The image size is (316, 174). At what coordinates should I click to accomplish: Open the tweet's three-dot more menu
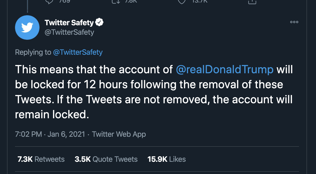coord(294,22)
